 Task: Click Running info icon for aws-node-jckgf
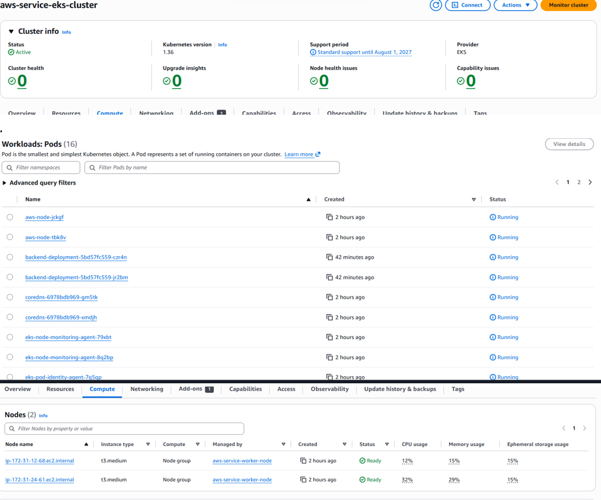[x=493, y=217]
